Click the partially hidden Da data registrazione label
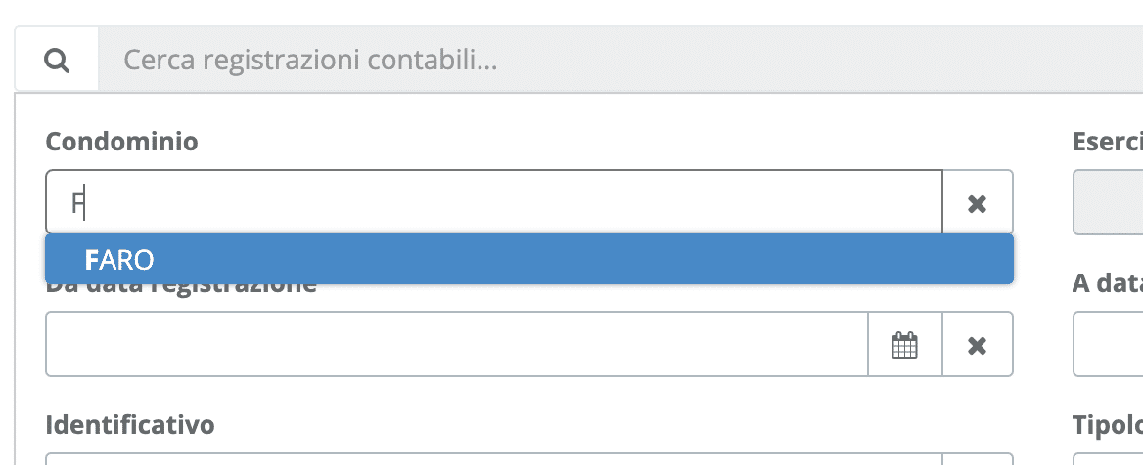 click(181, 289)
